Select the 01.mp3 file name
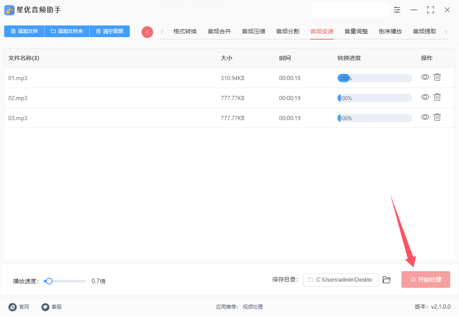 point(18,78)
